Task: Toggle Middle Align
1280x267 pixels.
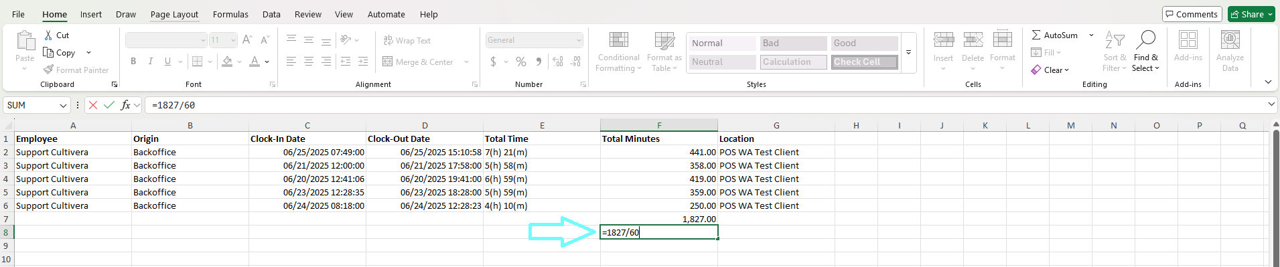Action: pyautogui.click(x=309, y=40)
